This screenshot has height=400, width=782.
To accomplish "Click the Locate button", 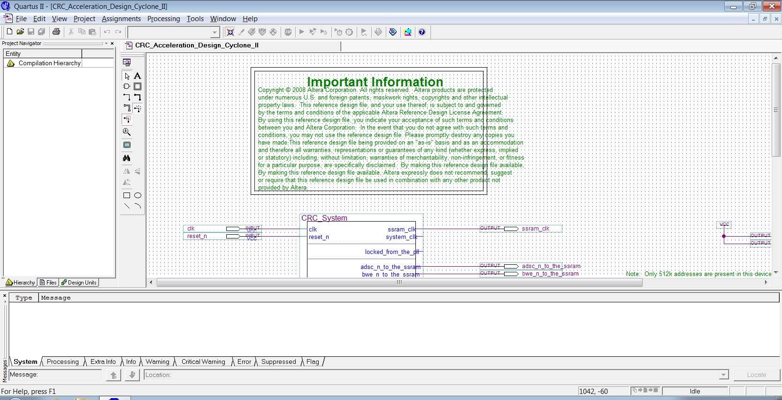I will tap(756, 375).
